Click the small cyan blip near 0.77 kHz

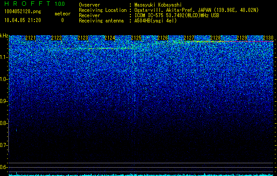(x=17, y=130)
